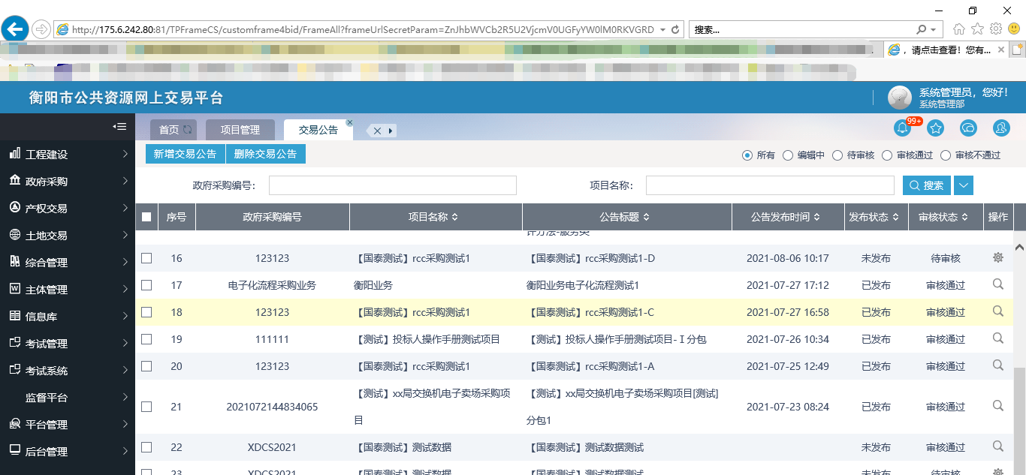Open browser home icon
The width and height of the screenshot is (1026, 475).
(x=959, y=29)
